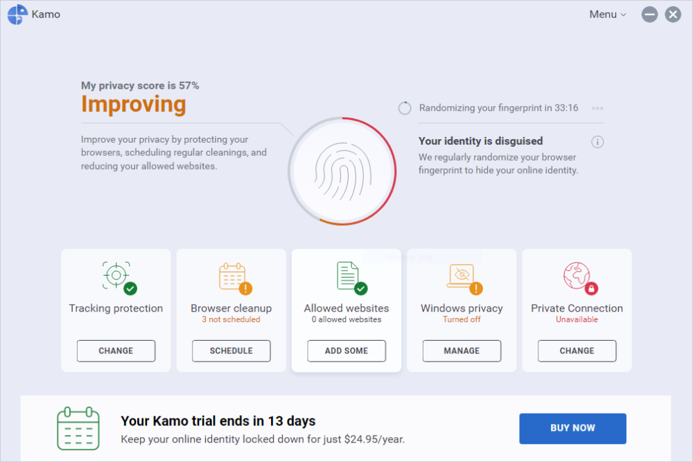
Task: Open the fingerprint randomizing options ellipsis
Action: click(597, 108)
